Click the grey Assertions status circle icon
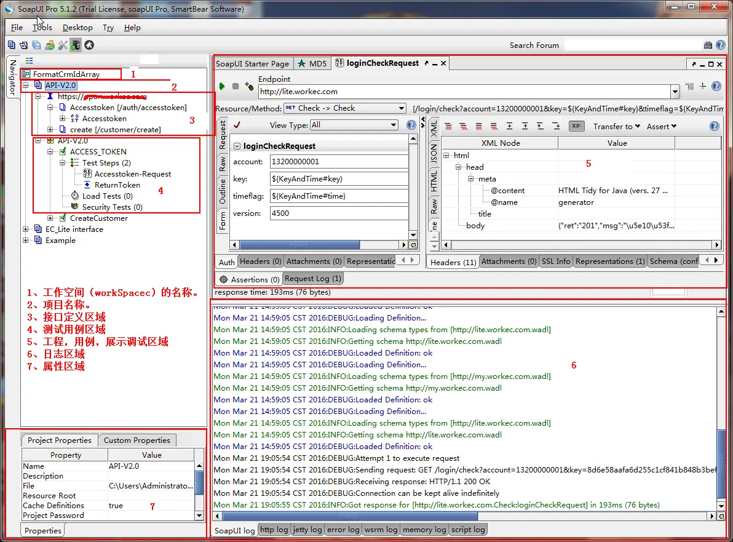 [223, 280]
